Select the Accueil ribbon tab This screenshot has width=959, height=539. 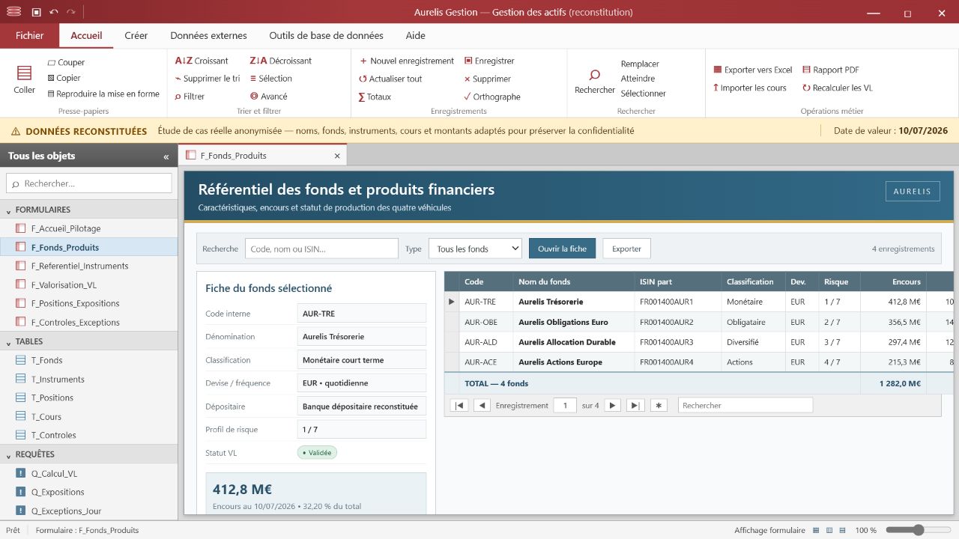click(x=86, y=35)
